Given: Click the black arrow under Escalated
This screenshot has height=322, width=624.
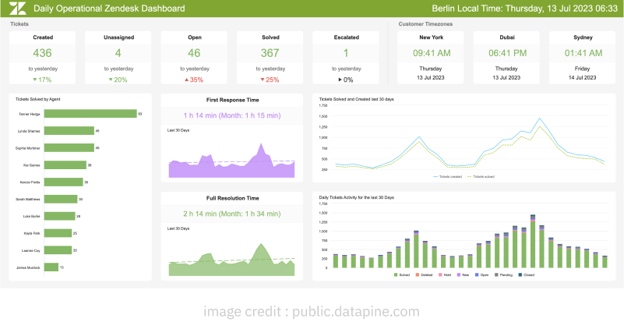Looking at the screenshot, I should 340,80.
